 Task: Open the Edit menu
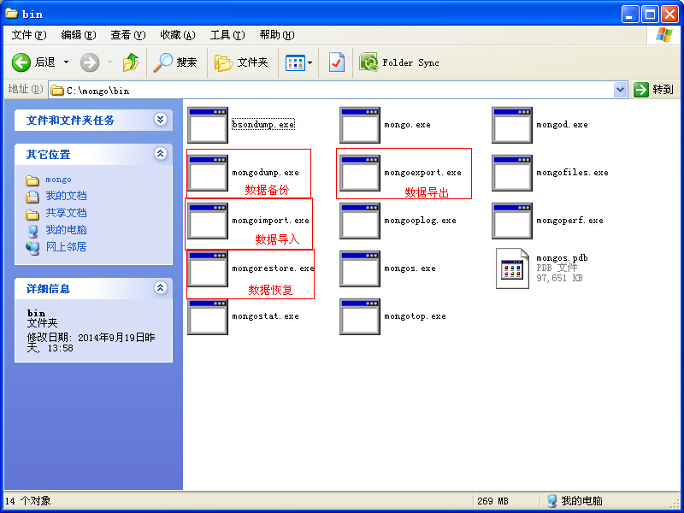pyautogui.click(x=79, y=35)
